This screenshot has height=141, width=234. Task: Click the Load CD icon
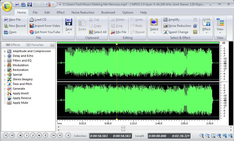click(31, 20)
